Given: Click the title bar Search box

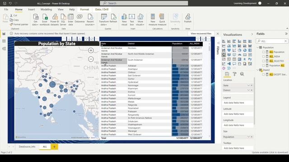Looking at the screenshot, I should pos(144,3).
